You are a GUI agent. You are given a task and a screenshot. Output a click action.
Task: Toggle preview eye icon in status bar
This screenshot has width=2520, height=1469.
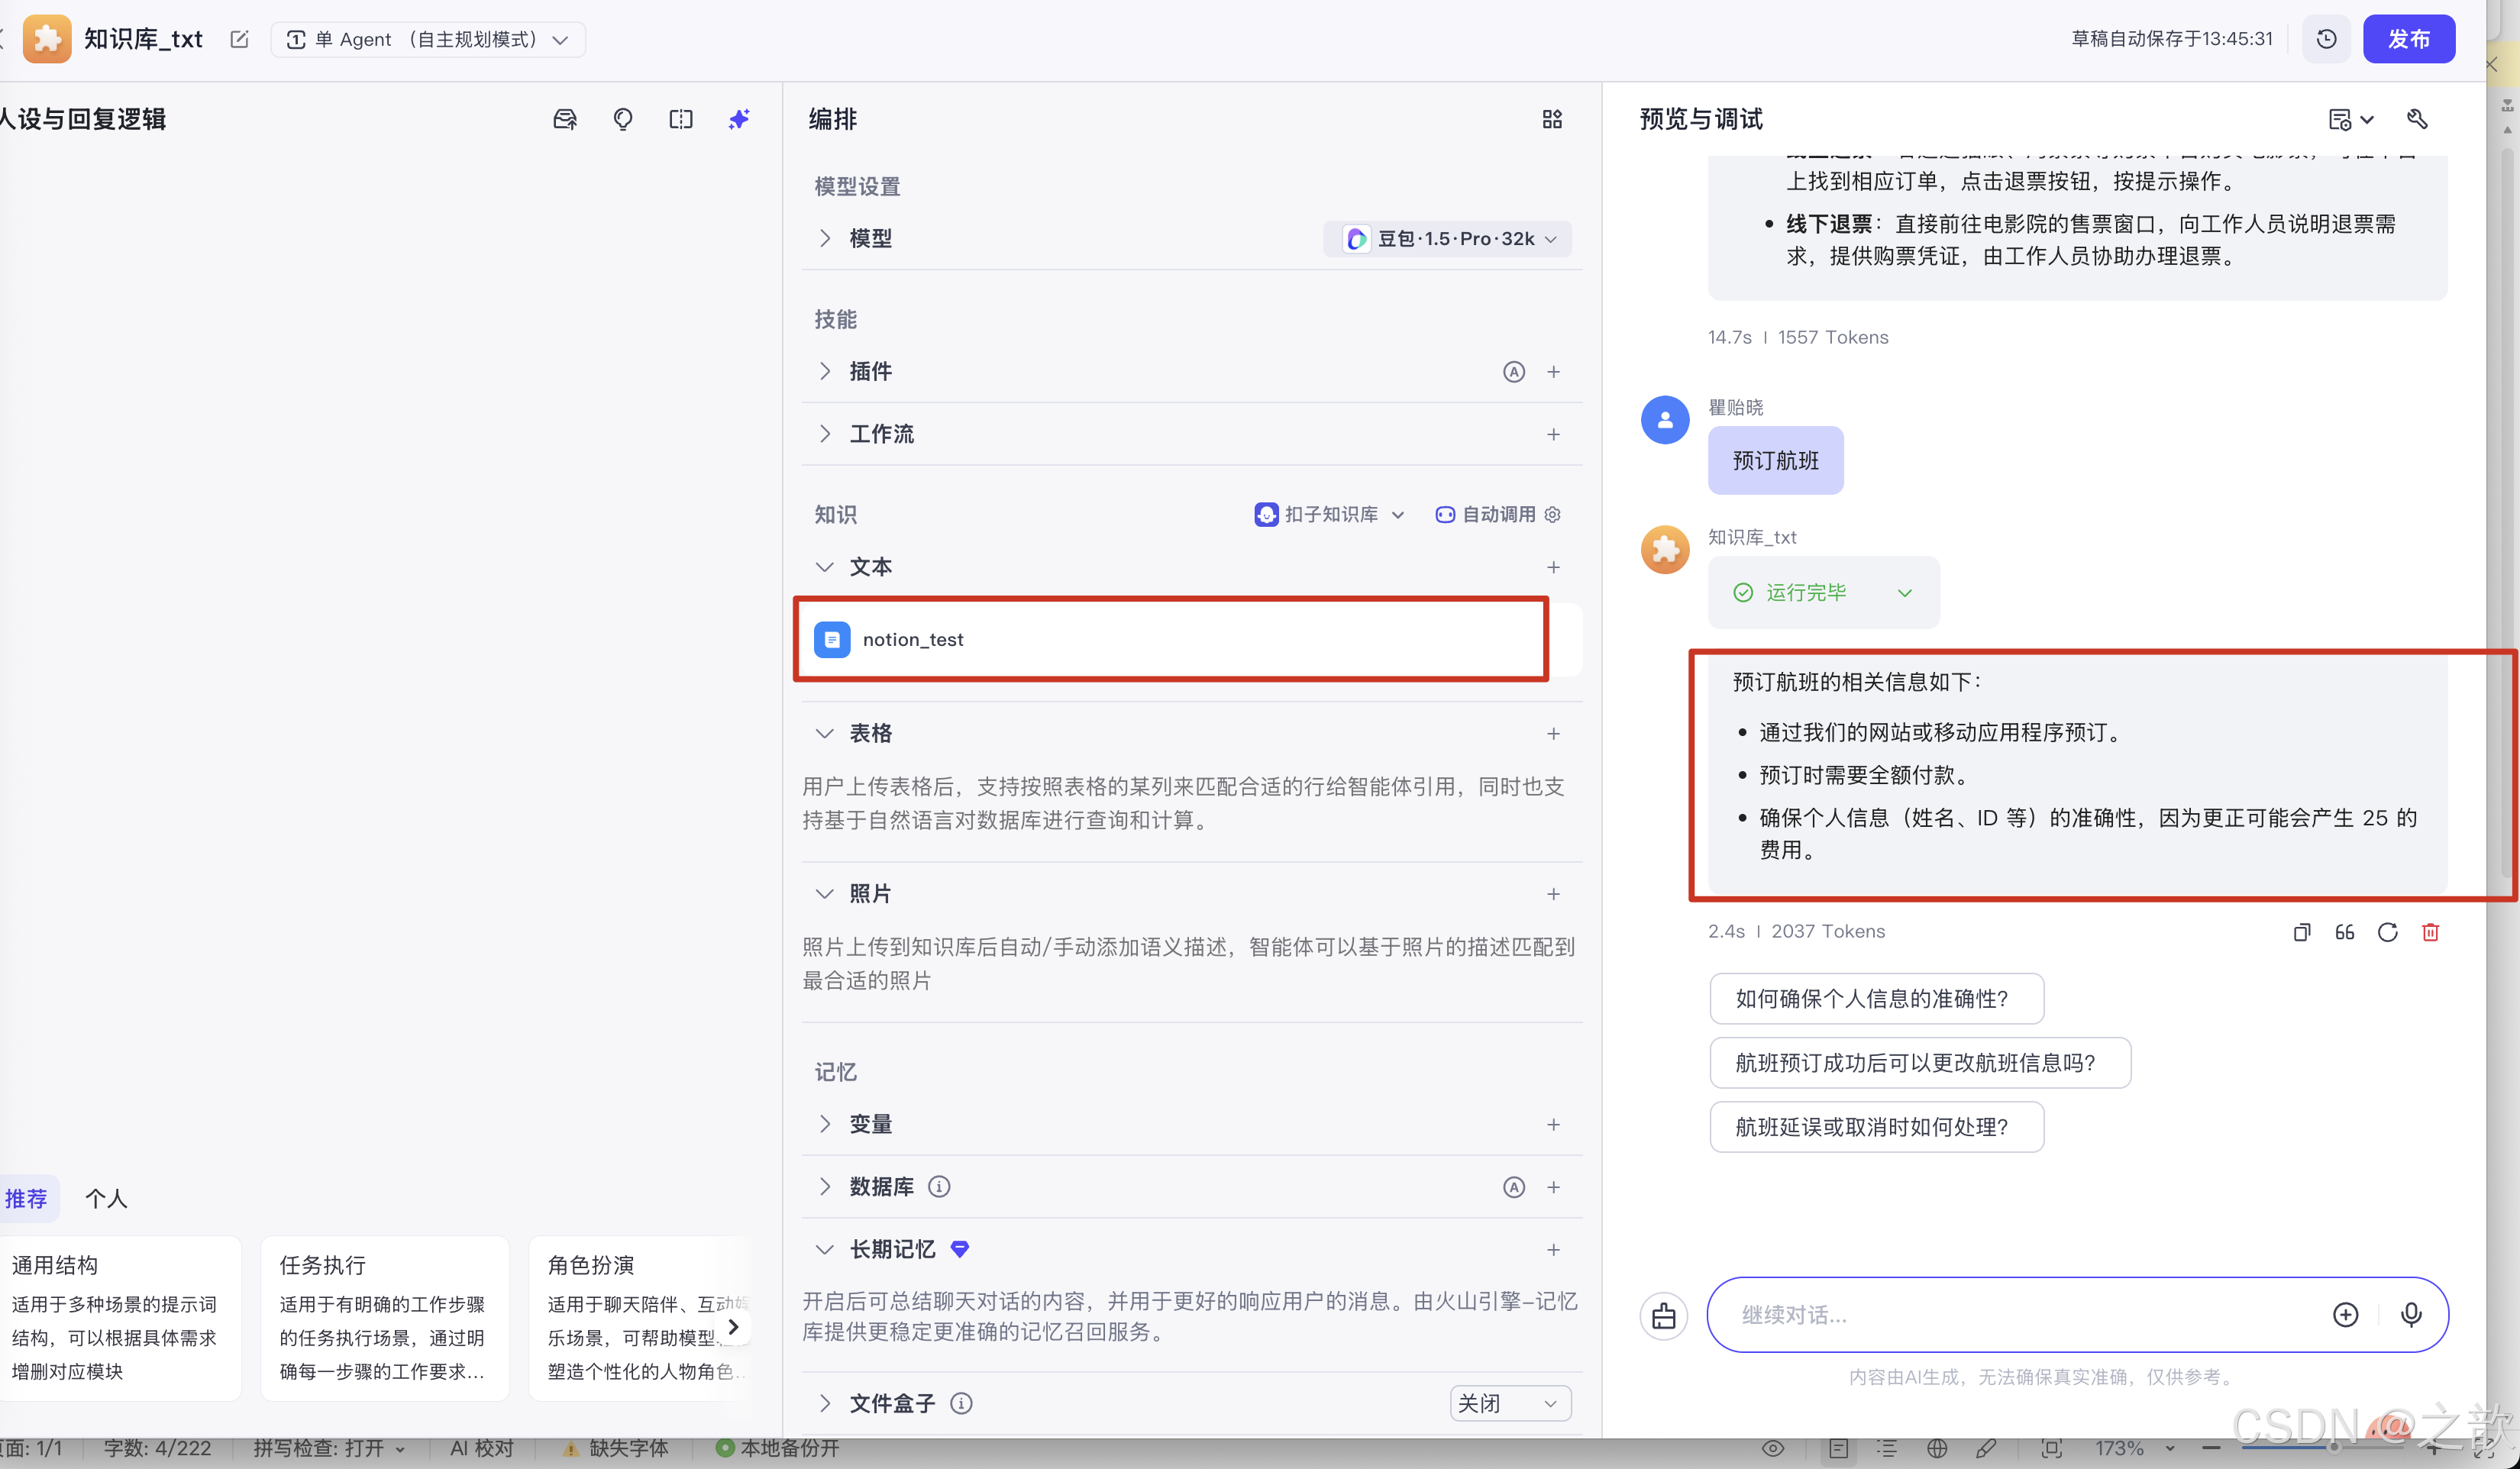pos(1773,1448)
